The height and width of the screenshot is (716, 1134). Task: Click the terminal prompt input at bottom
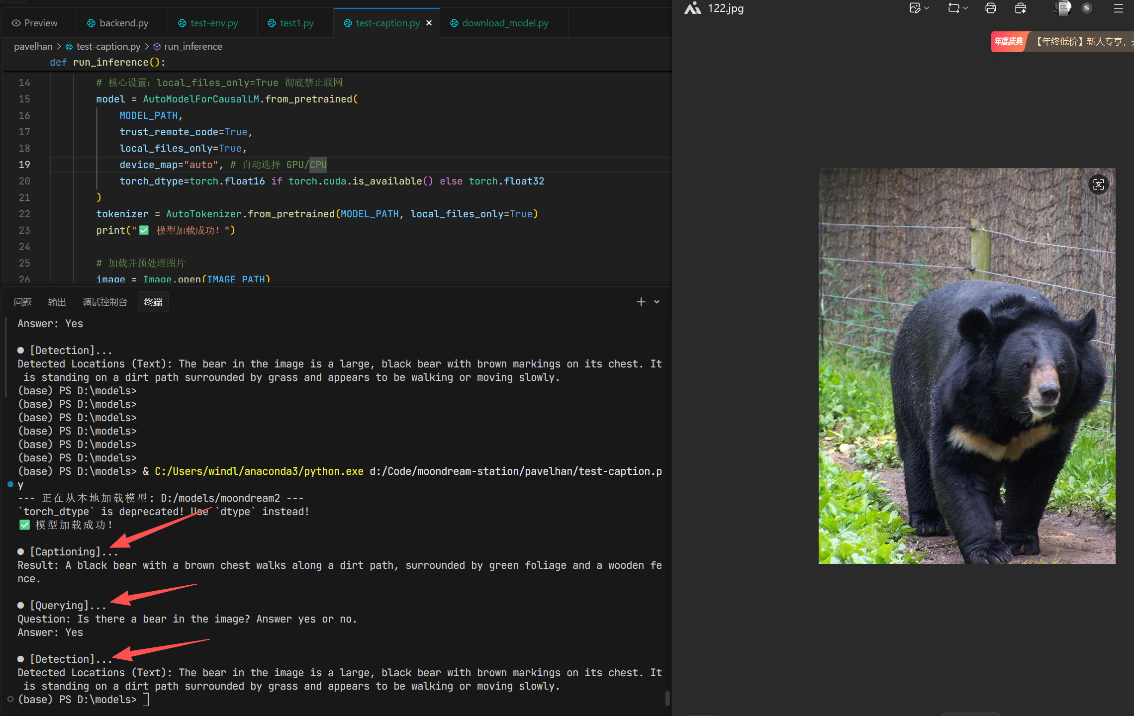(x=145, y=700)
